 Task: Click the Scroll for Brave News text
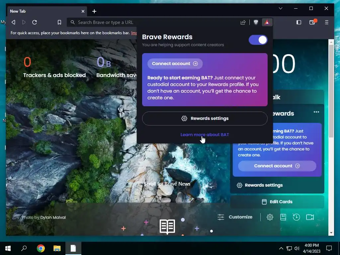167,184
